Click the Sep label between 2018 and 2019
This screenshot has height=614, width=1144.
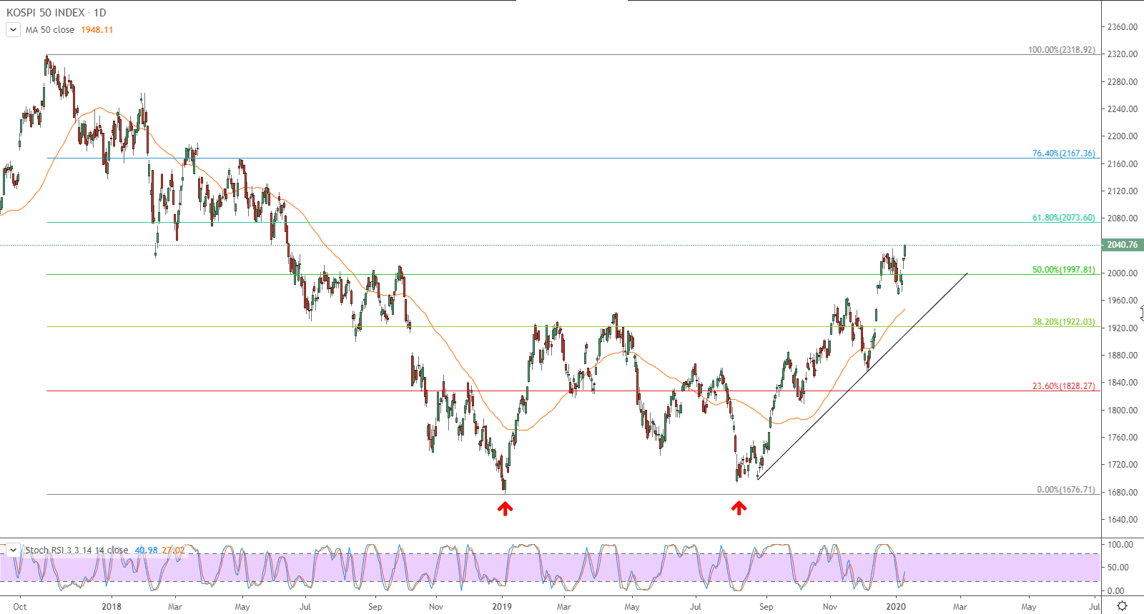tap(375, 607)
